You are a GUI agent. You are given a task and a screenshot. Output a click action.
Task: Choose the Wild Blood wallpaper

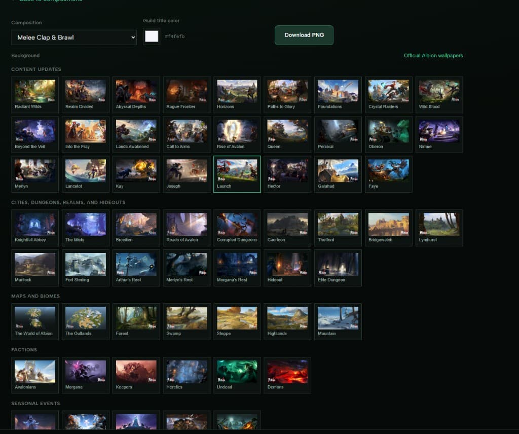(x=439, y=95)
